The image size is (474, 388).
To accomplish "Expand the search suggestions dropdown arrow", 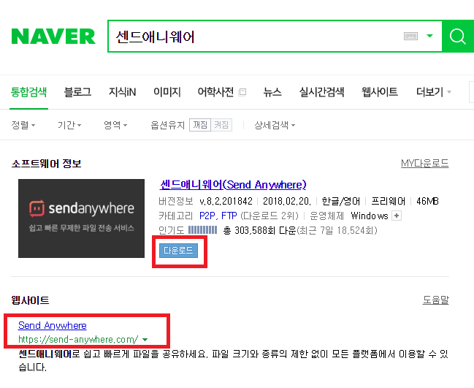I will [x=429, y=36].
